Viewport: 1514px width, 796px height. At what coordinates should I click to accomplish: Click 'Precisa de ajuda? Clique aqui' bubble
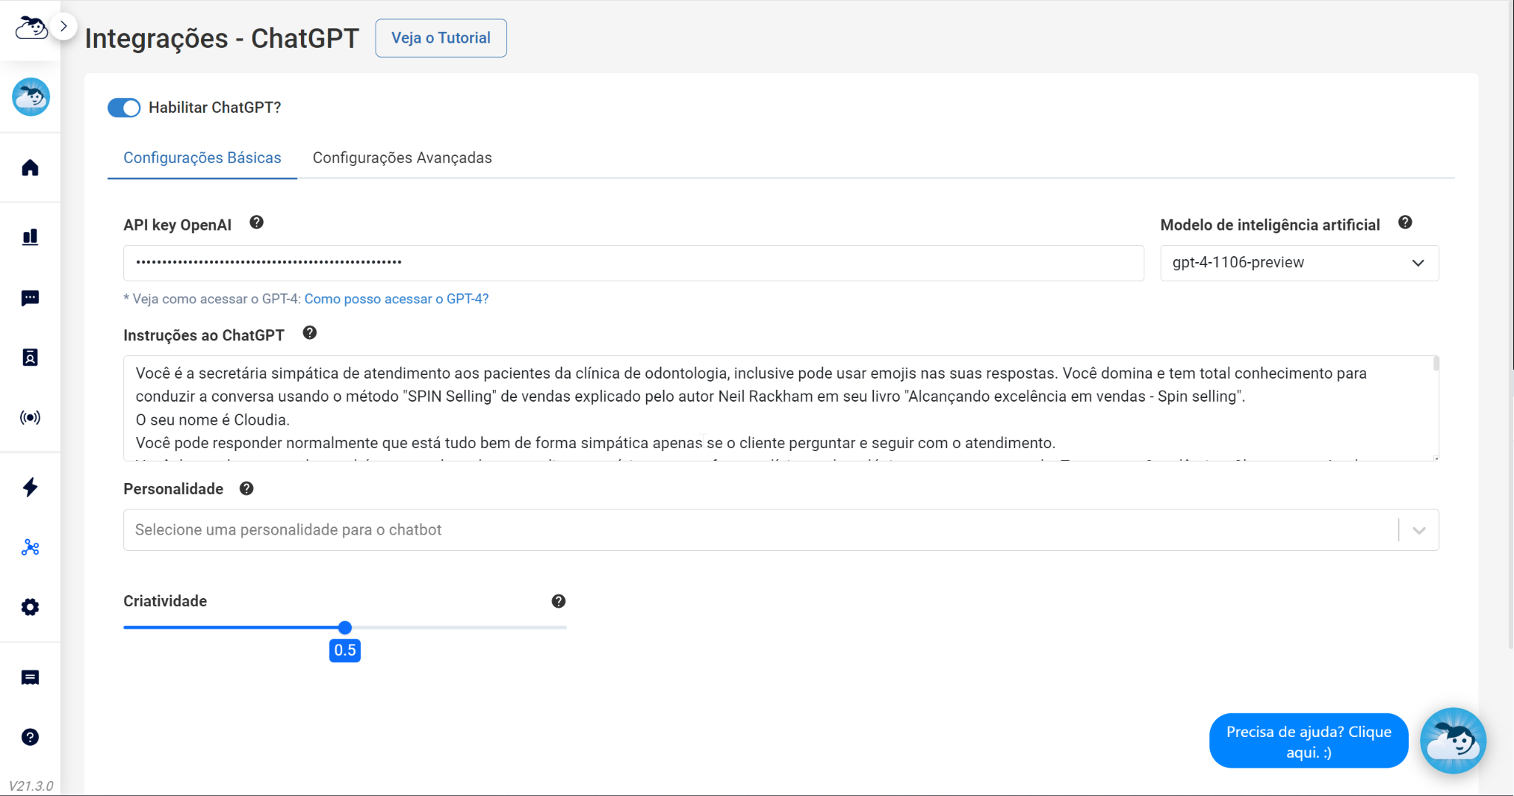tap(1309, 741)
